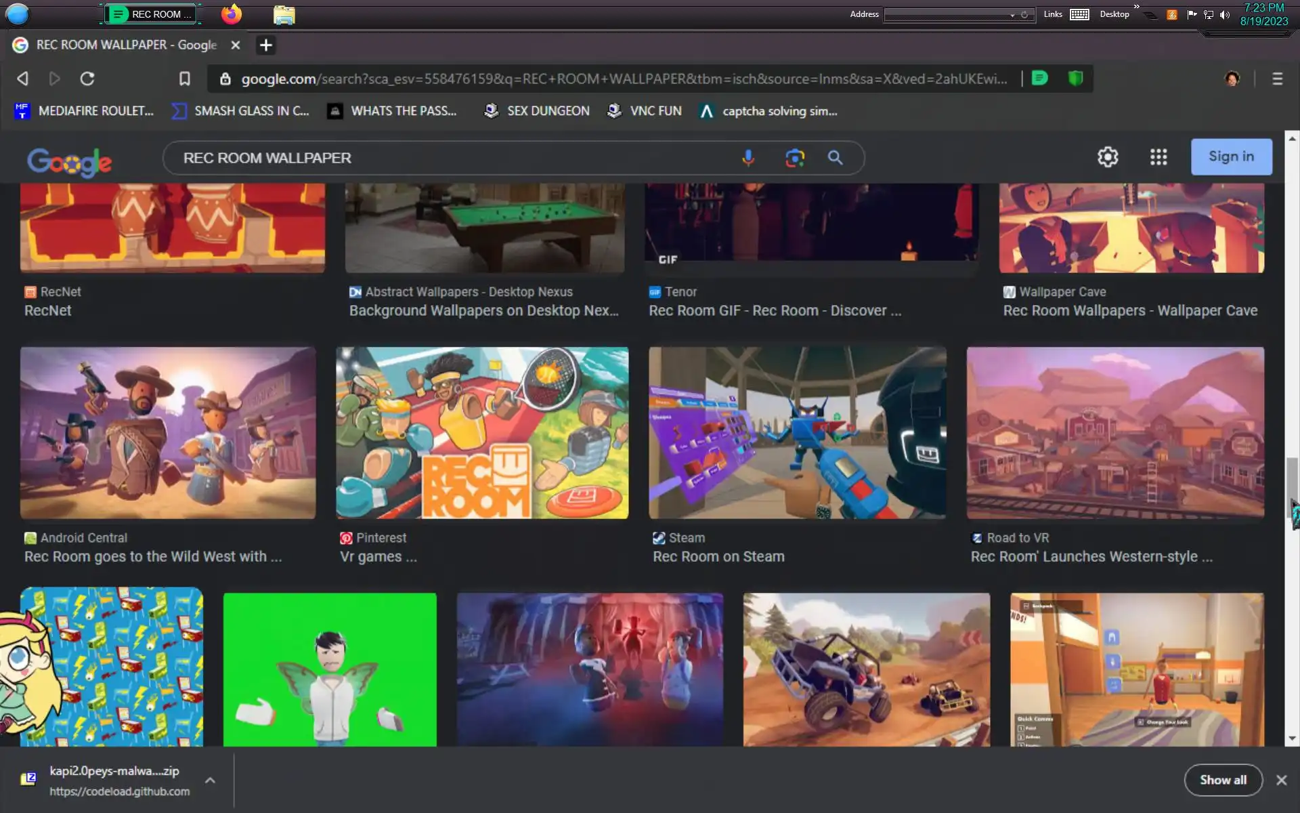
Task: Click the voice search microphone icon
Action: point(747,158)
